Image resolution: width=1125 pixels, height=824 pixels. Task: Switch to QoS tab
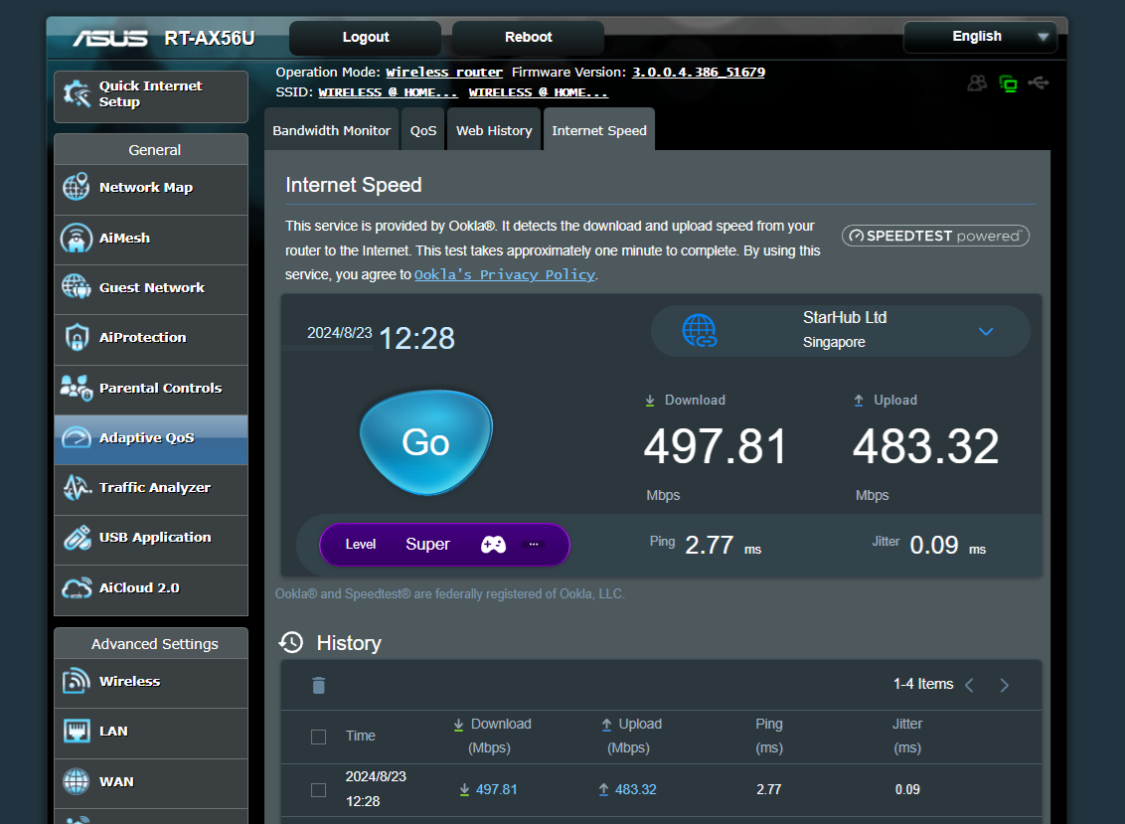423,130
